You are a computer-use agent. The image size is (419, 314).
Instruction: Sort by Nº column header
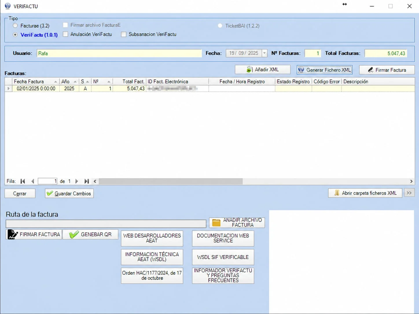point(102,82)
